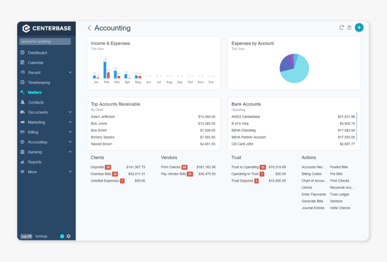Image resolution: width=387 pixels, height=262 pixels.
Task: Click the Centerbase logo icon
Action: tap(26, 28)
